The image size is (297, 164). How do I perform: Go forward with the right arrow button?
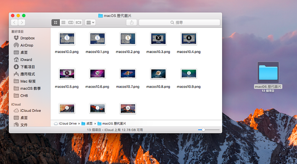(x=22, y=22)
